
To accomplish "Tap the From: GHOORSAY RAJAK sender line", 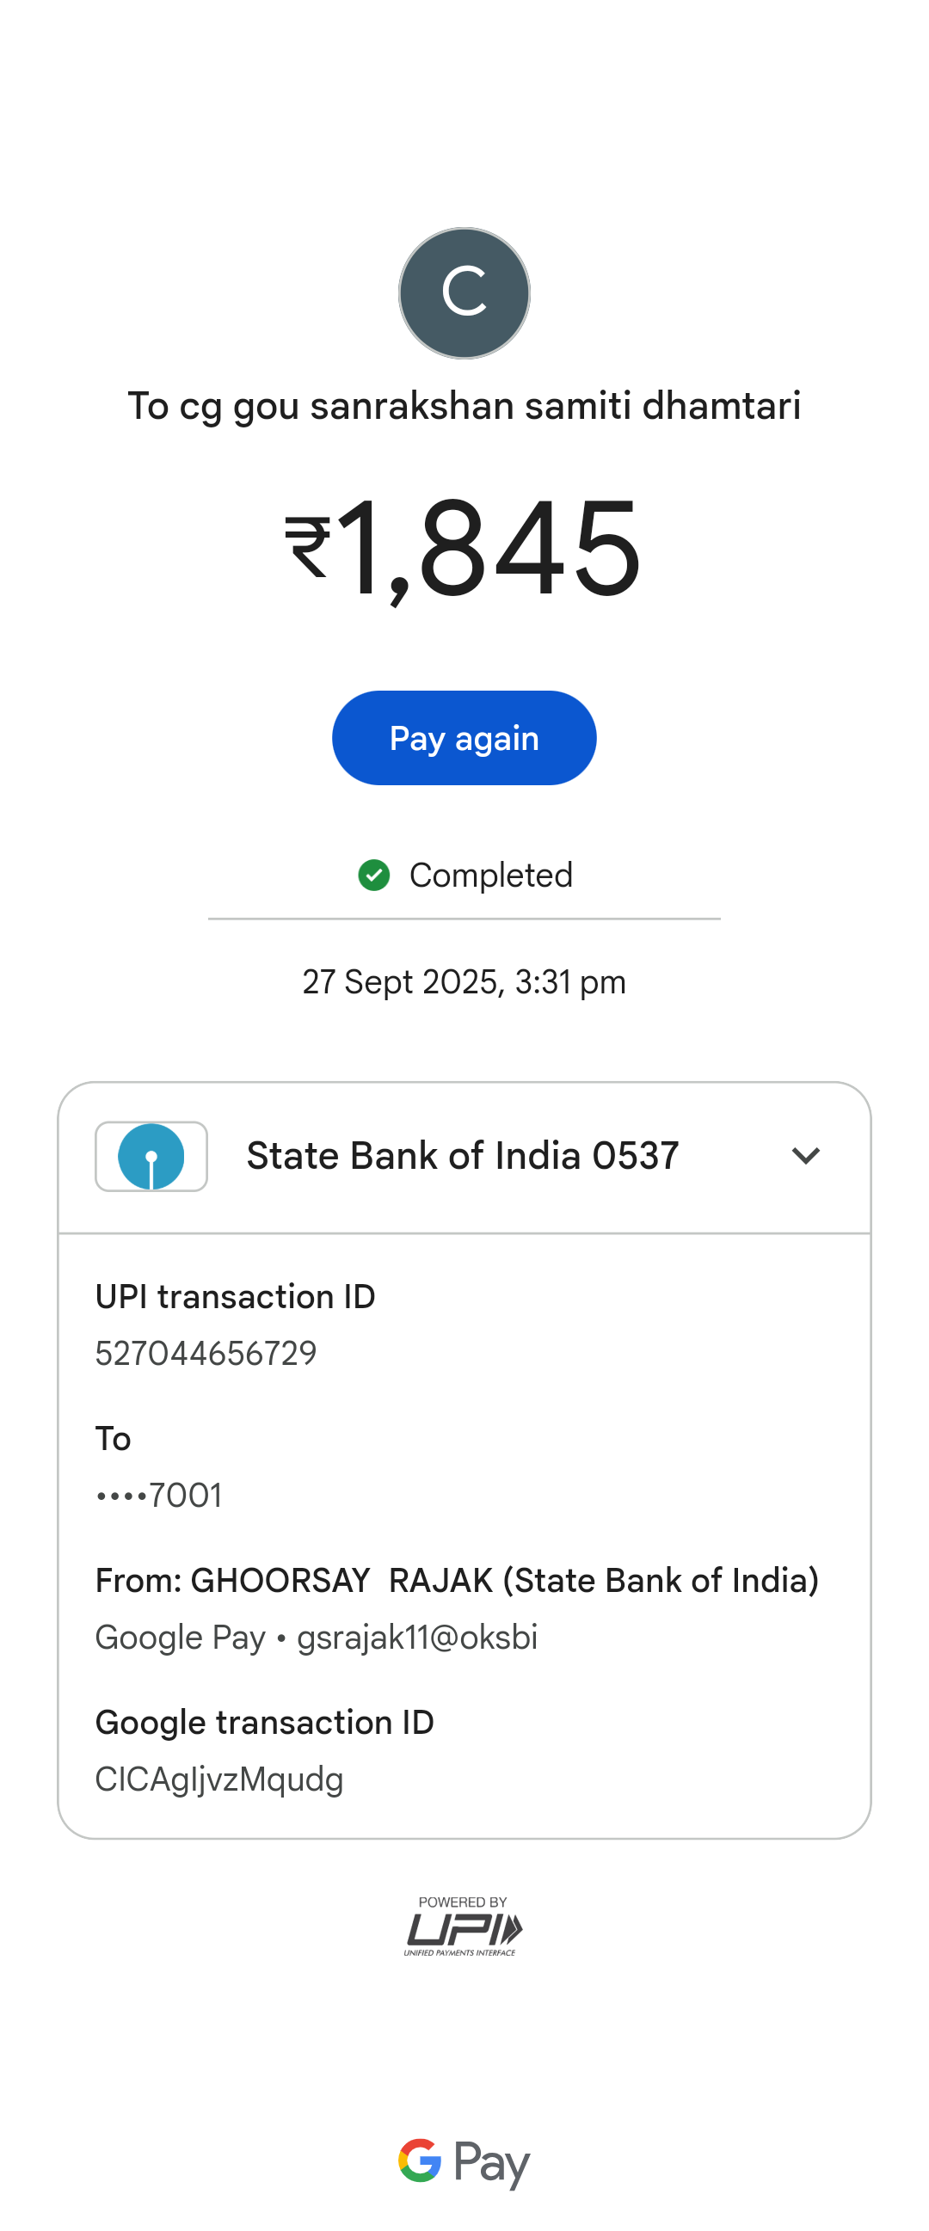I will click(456, 1580).
